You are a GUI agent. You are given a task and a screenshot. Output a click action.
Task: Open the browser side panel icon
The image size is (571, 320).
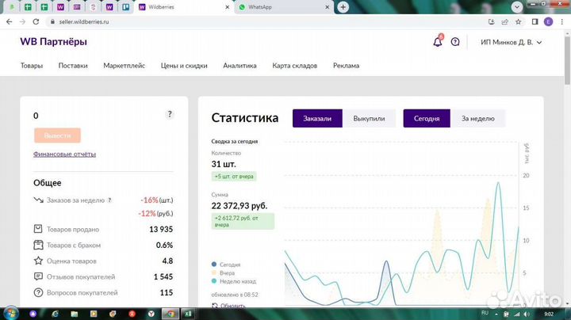coord(535,22)
